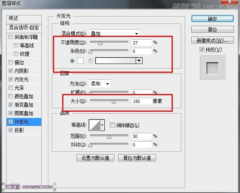The width and height of the screenshot is (240, 193).
Task: Click the 杂色 value field
Action: [141, 51]
